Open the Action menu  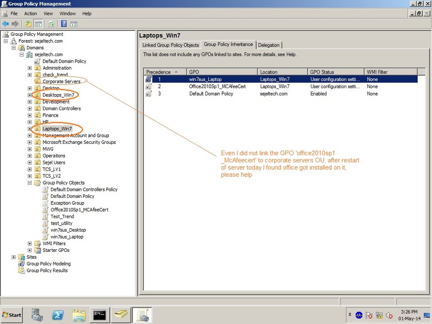[x=30, y=13]
